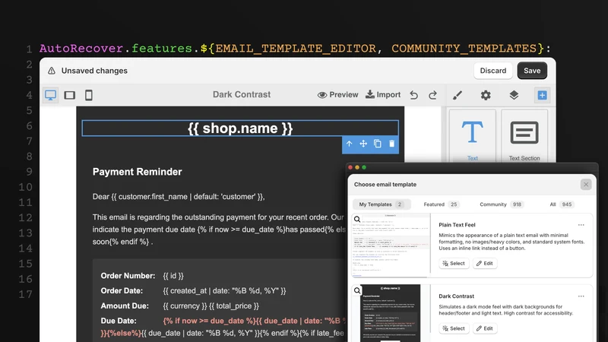Click the Payment Reminder heading
Viewport: 608px width, 342px height.
pos(137,172)
